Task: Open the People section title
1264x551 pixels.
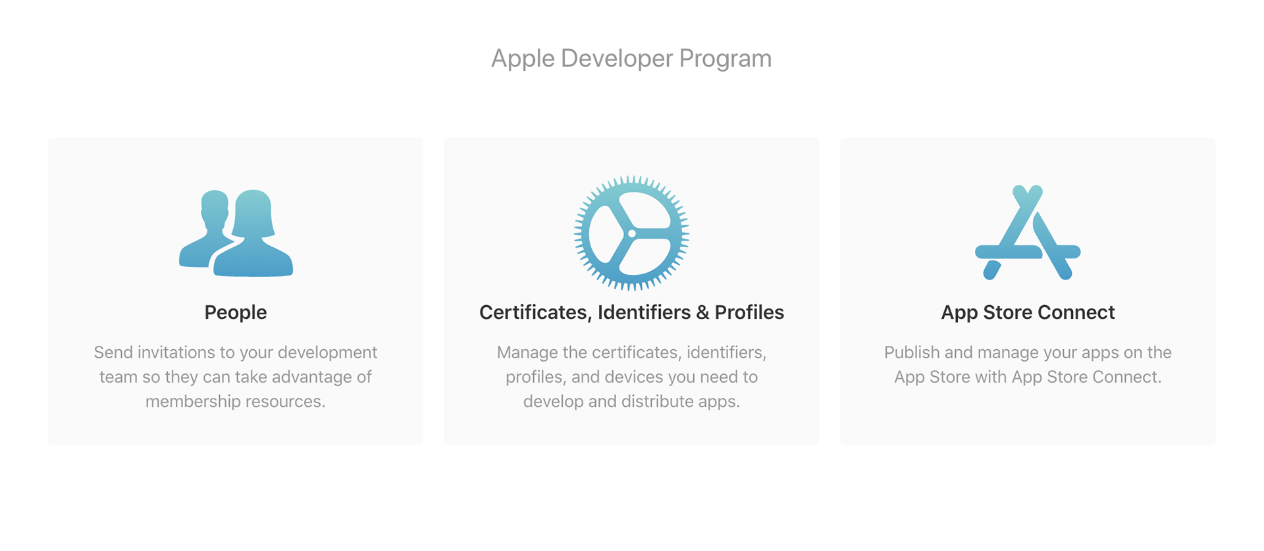Action: (x=236, y=312)
